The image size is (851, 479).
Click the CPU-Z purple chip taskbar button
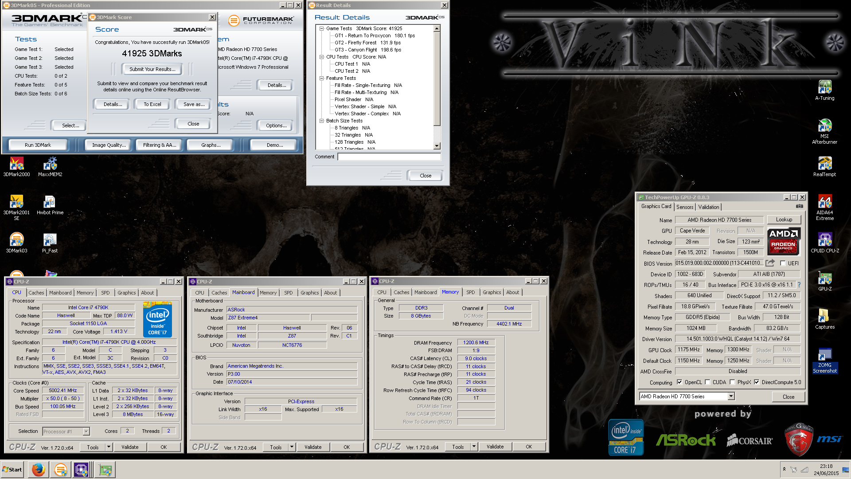82,469
